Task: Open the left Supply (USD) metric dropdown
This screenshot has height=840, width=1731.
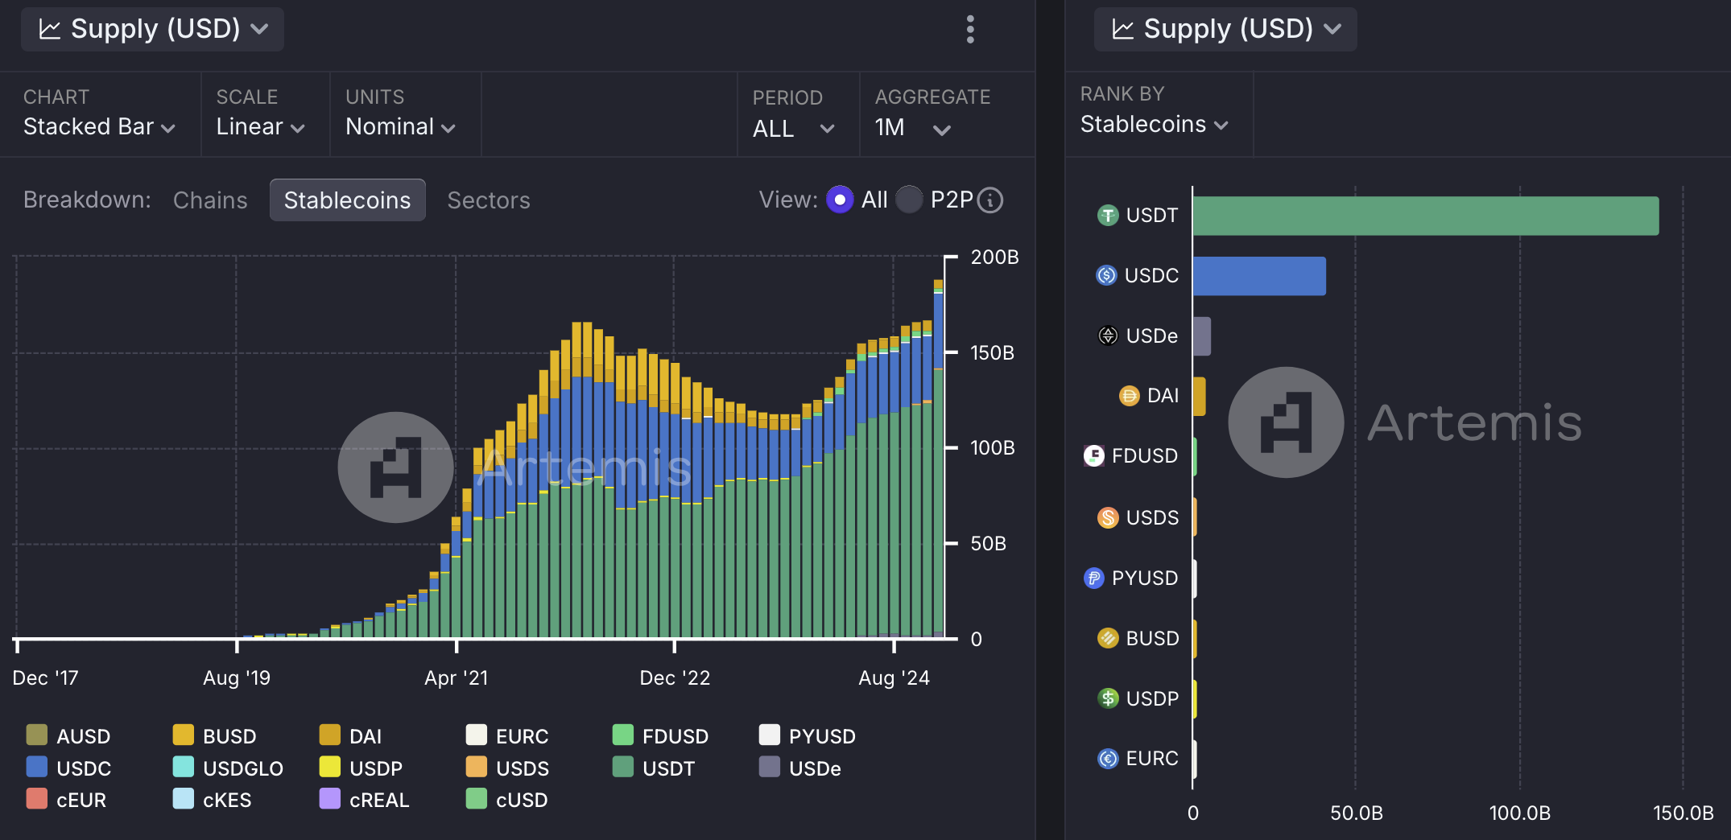Action: [152, 30]
